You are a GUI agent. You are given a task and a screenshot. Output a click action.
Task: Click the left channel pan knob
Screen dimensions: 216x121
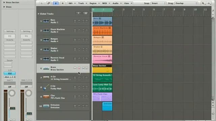click(12, 93)
